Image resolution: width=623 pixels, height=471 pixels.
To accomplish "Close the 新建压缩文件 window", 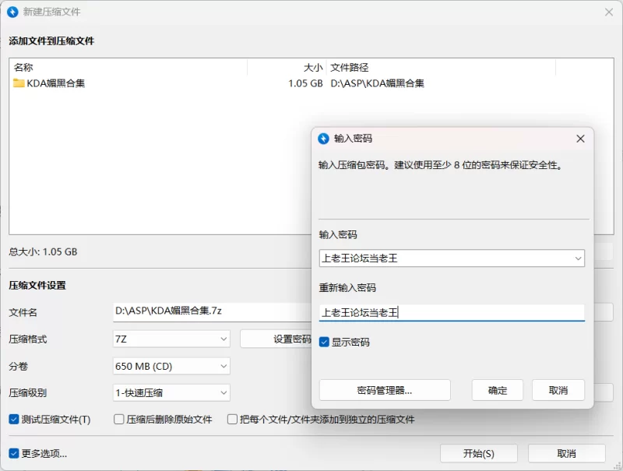I will [609, 12].
